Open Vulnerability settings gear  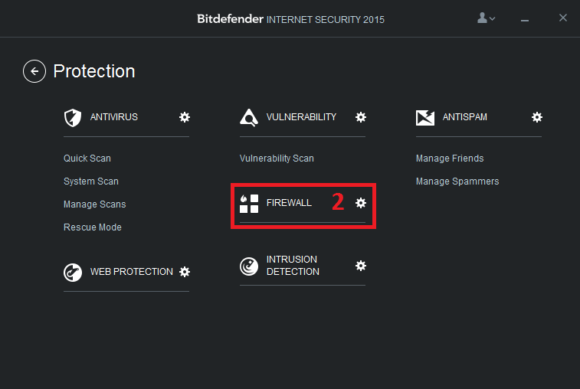tap(361, 117)
